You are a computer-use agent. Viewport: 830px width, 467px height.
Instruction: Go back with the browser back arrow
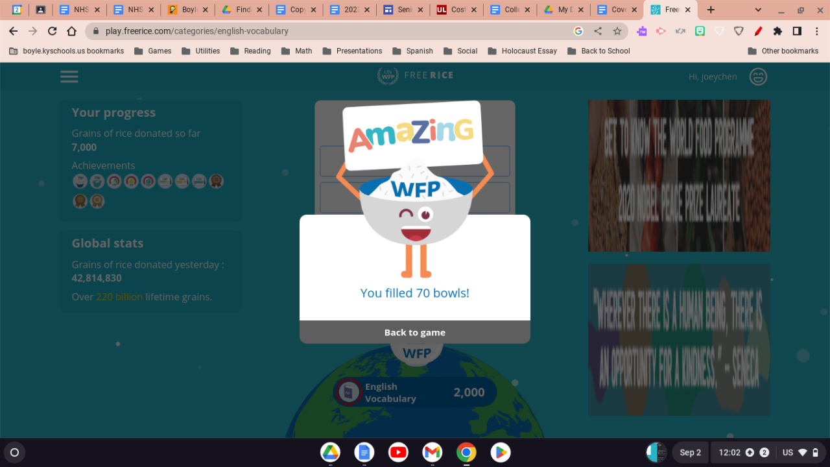click(14, 31)
